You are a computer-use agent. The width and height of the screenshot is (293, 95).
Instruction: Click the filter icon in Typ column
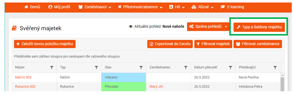tap(96, 68)
